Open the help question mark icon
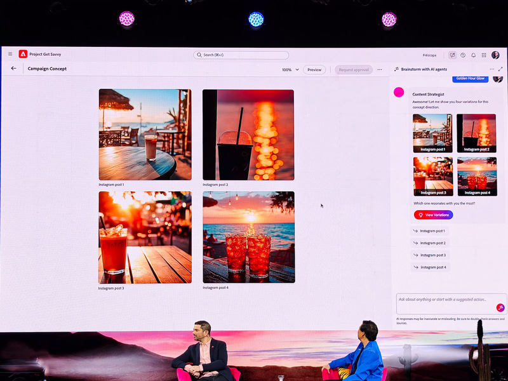The width and height of the screenshot is (508, 381). point(463,55)
